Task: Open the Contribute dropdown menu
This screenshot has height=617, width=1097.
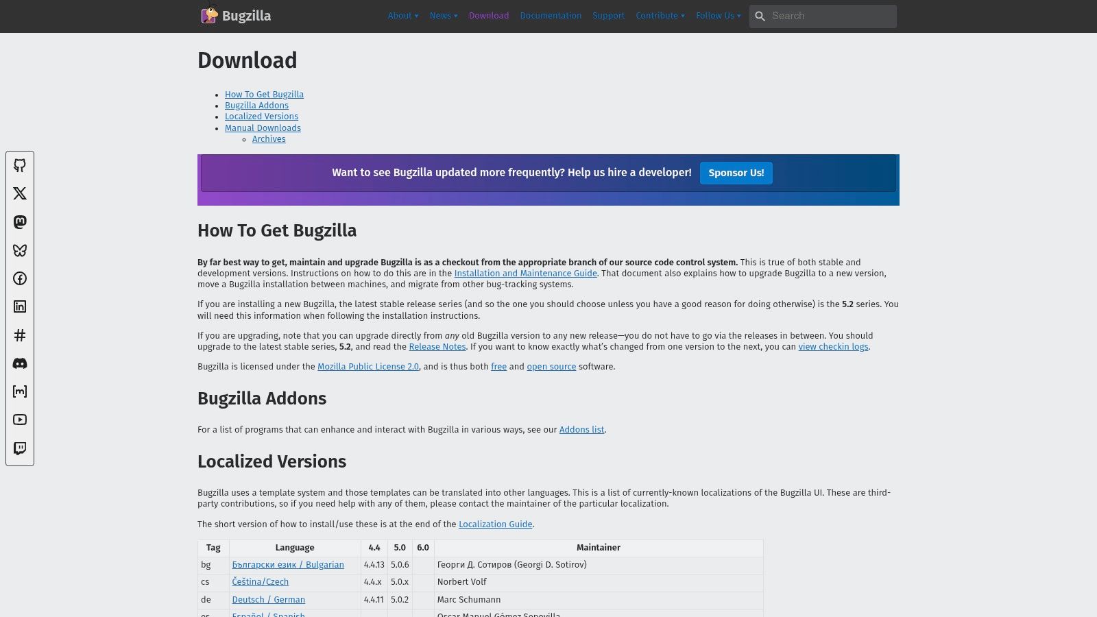Action: pyautogui.click(x=660, y=16)
